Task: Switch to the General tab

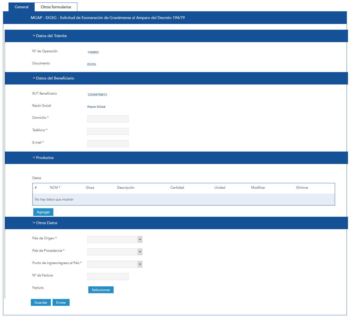Action: pyautogui.click(x=21, y=7)
